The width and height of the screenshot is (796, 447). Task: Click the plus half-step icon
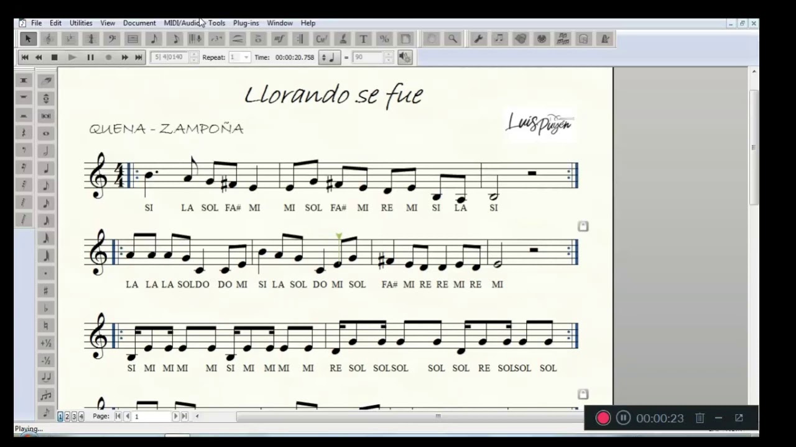pos(45,343)
